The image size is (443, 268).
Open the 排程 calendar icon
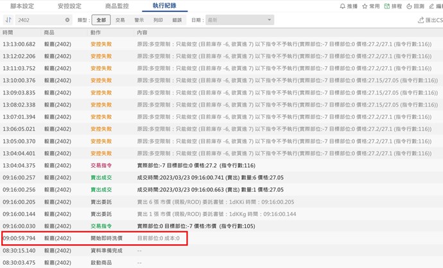click(x=388, y=6)
